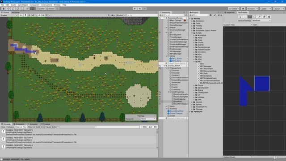
Task: Open the Cinemachine menu
Action: (46, 5)
